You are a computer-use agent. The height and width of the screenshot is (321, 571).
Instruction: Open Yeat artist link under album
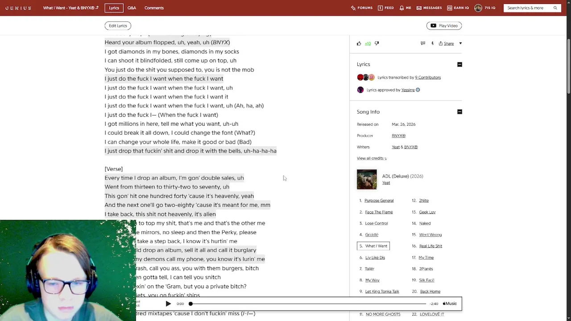click(x=386, y=183)
